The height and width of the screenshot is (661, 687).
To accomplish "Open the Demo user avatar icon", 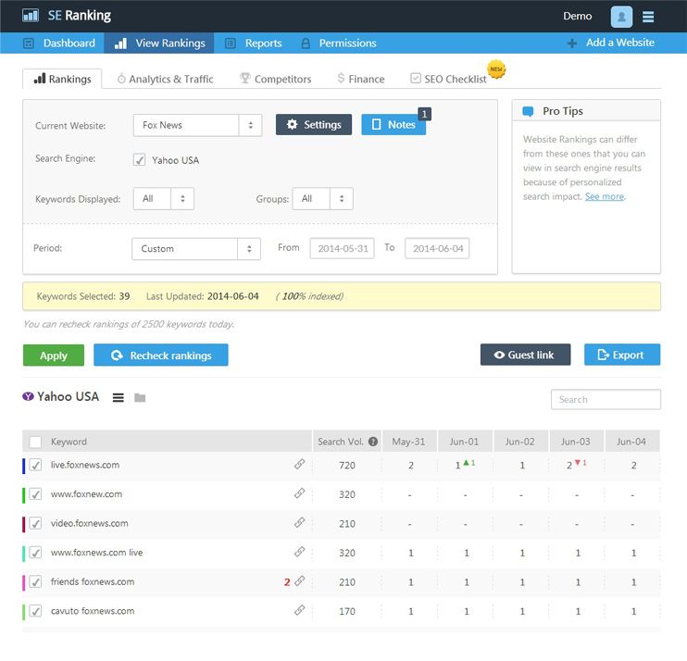I will coord(621,17).
